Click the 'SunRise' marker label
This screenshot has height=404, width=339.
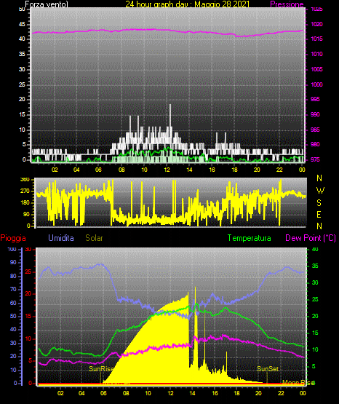tap(101, 369)
